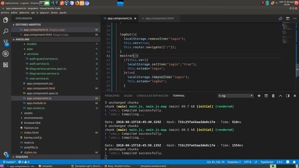This screenshot has height=168, width=299.
Task: Change end of line via LF
Action: pos(256,162)
